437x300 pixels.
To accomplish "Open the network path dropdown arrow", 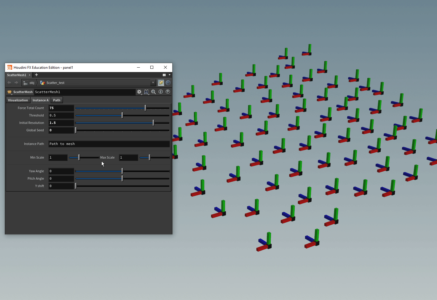I will (x=153, y=82).
